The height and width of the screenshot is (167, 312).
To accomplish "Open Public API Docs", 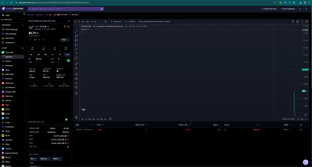I will (269, 9).
